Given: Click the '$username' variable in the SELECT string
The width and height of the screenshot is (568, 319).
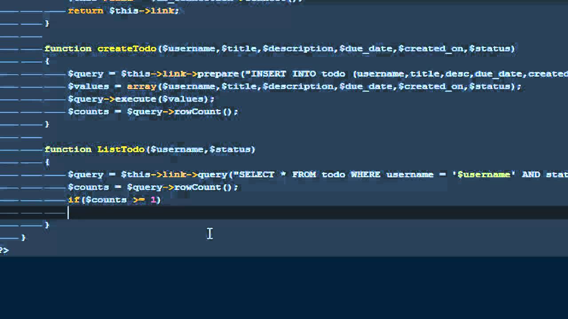Looking at the screenshot, I should pos(484,175).
